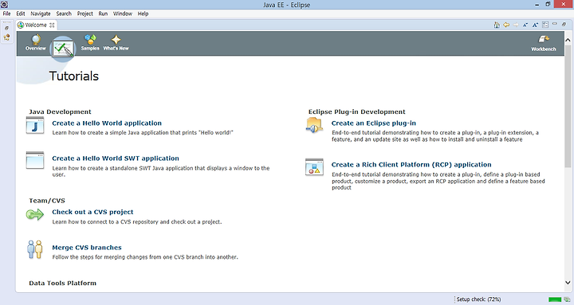
Task: Navigate back with the yellow left arrow
Action: (506, 25)
